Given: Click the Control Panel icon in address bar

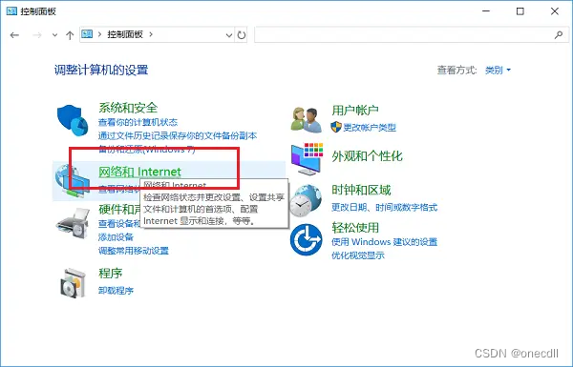Looking at the screenshot, I should pos(87,34).
